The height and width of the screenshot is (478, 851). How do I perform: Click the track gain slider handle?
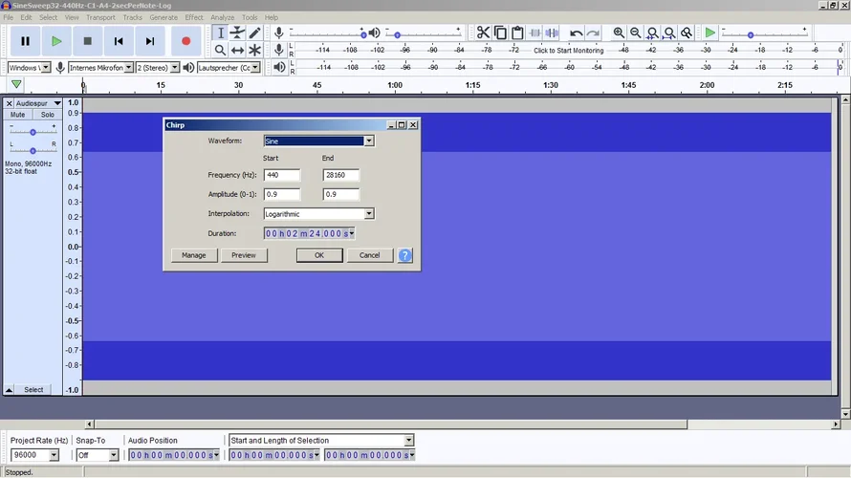(33, 132)
